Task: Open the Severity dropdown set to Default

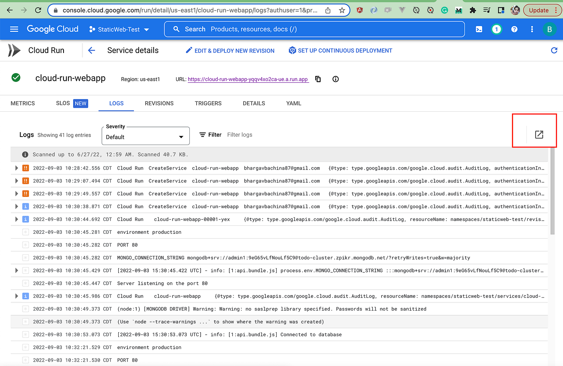Action: pyautogui.click(x=146, y=136)
